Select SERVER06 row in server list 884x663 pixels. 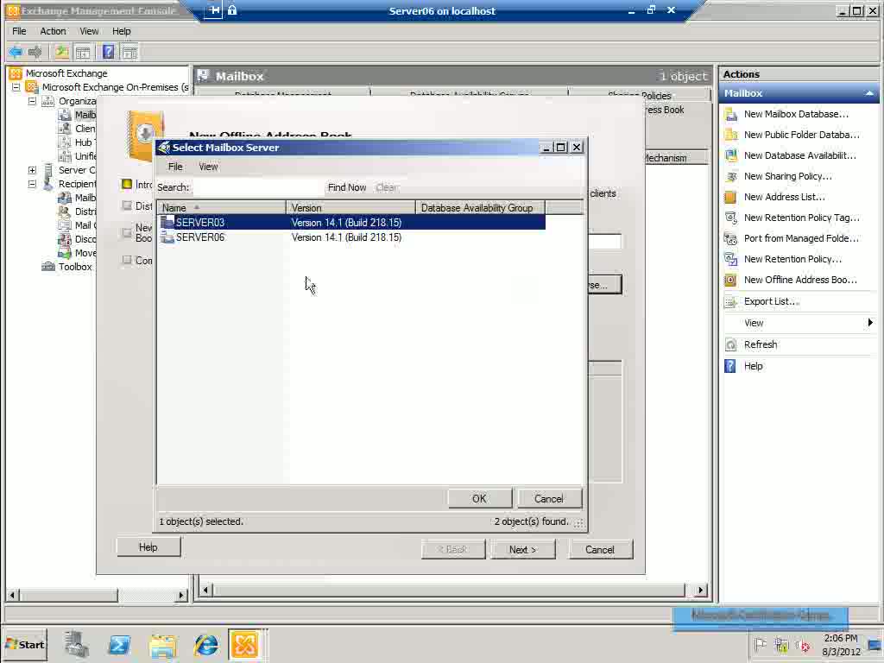[351, 237]
